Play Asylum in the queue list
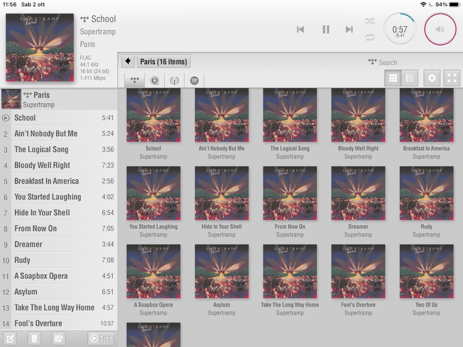463x347 pixels. pyautogui.click(x=59, y=292)
